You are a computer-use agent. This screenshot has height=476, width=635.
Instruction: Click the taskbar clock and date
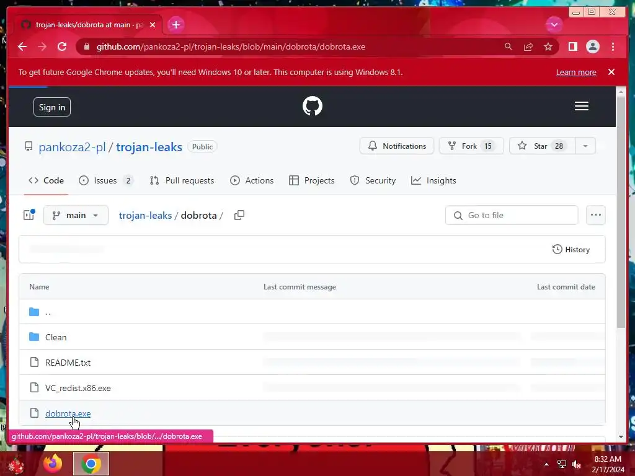coord(608,464)
